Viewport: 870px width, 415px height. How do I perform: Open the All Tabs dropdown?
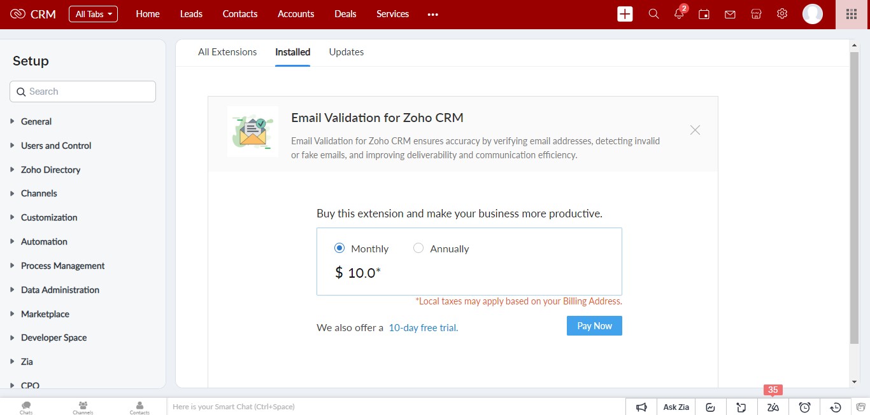[93, 14]
